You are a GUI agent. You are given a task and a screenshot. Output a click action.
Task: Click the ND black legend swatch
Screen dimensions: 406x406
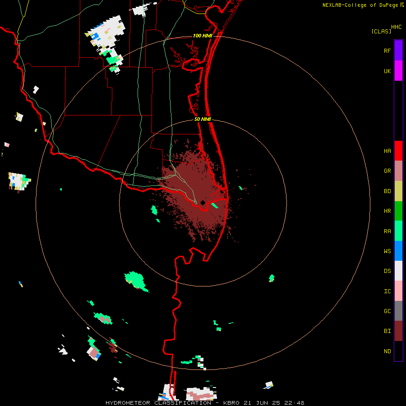(x=398, y=351)
